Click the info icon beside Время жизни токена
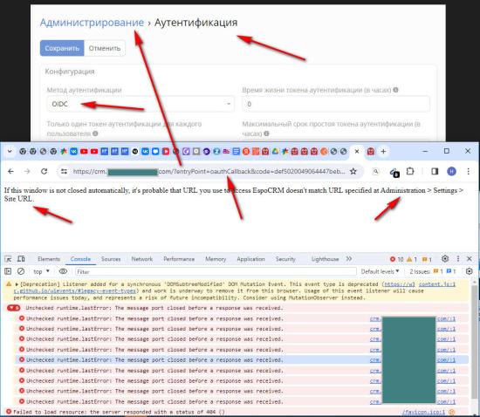Screen dimensions: 480x417 click(x=395, y=90)
